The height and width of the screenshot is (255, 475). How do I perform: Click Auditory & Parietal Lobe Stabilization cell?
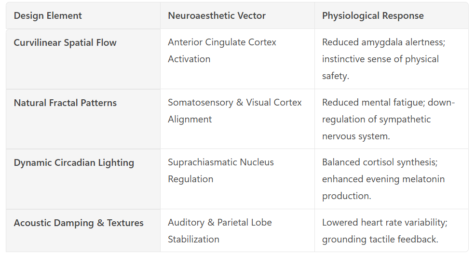(237, 230)
